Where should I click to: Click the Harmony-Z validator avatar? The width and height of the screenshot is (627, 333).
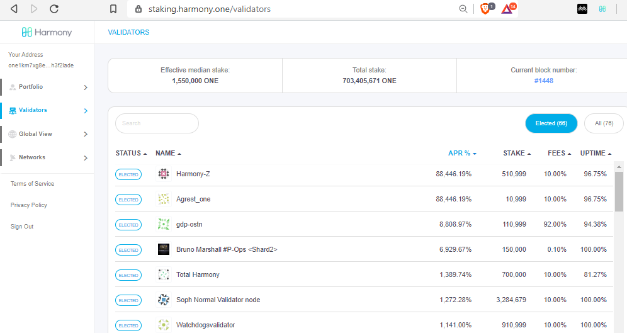[164, 174]
